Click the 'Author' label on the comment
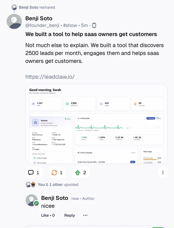This screenshot has width=174, height=228. [x=88, y=198]
